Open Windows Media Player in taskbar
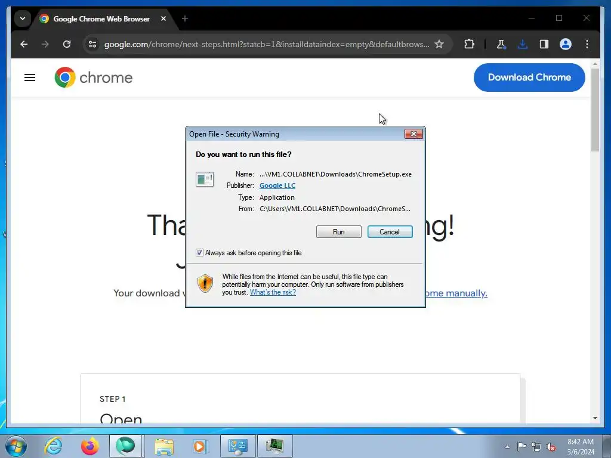The width and height of the screenshot is (611, 458). coord(200,446)
